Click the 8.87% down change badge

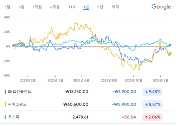152,104
